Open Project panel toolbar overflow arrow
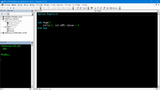Image resolution: width=160 pixels, height=90 pixels. (32, 14)
